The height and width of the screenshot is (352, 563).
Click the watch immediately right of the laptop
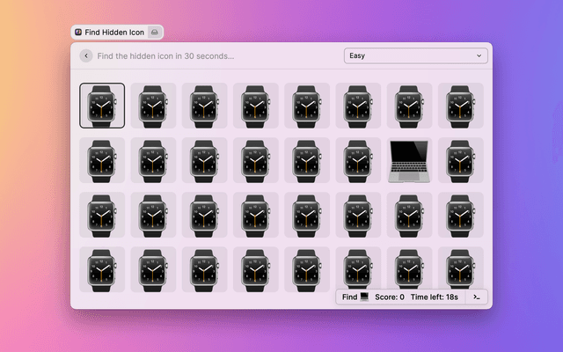click(x=460, y=159)
